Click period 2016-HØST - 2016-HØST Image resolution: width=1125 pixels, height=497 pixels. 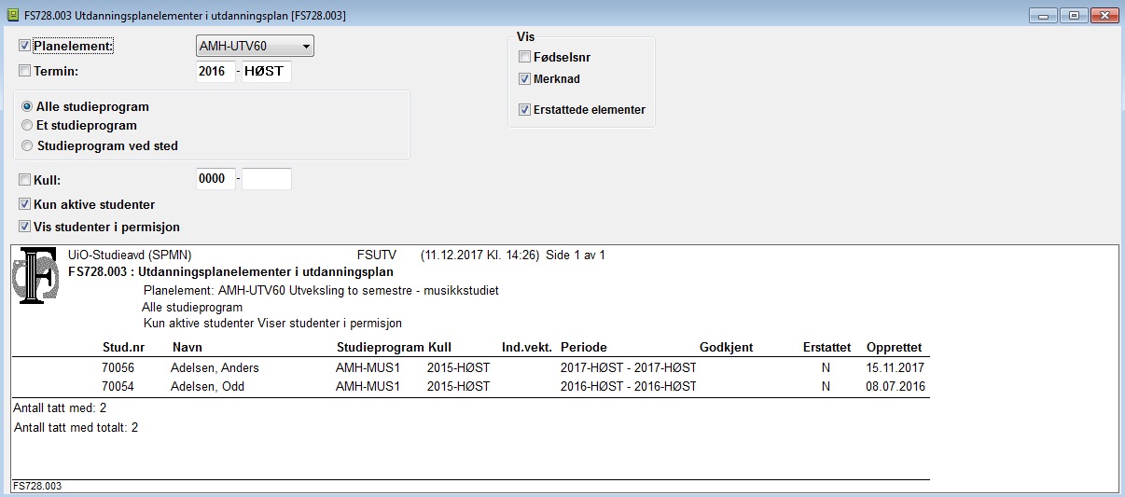point(629,387)
